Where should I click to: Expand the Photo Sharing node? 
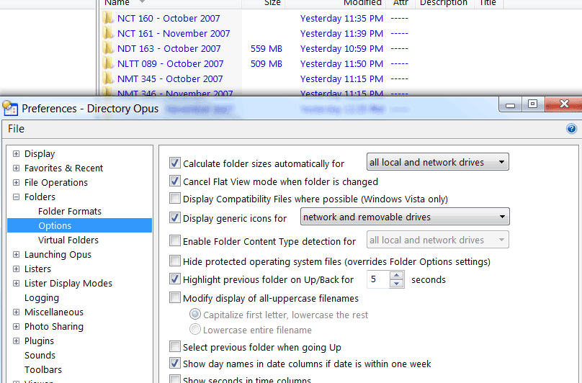pos(16,327)
